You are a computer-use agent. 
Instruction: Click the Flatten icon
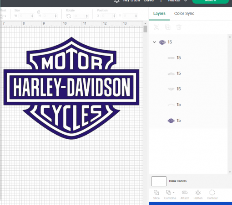(198, 193)
